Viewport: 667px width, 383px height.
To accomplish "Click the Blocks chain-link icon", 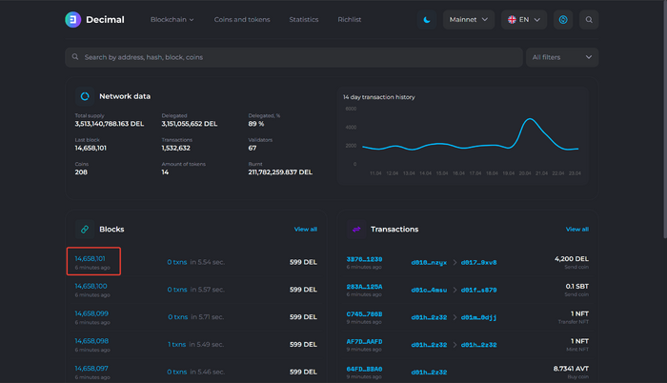I will tap(85, 229).
